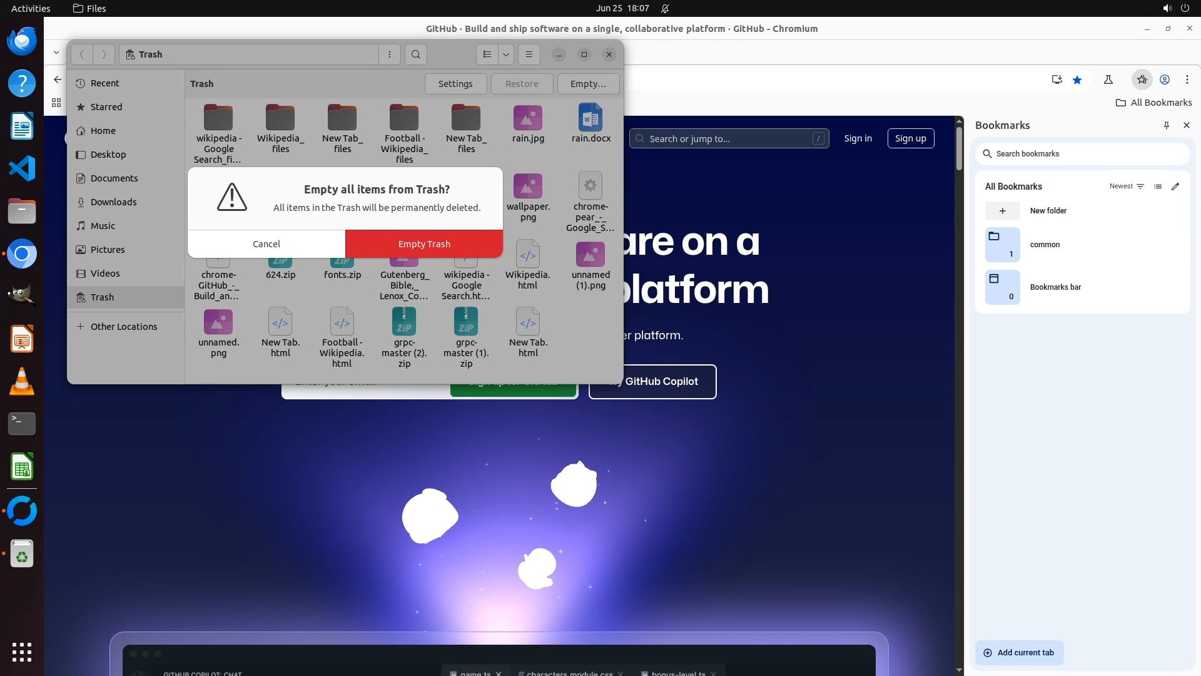Switch bookmarks to compact list view icon
Image resolution: width=1201 pixels, height=676 pixels.
click(x=1158, y=187)
